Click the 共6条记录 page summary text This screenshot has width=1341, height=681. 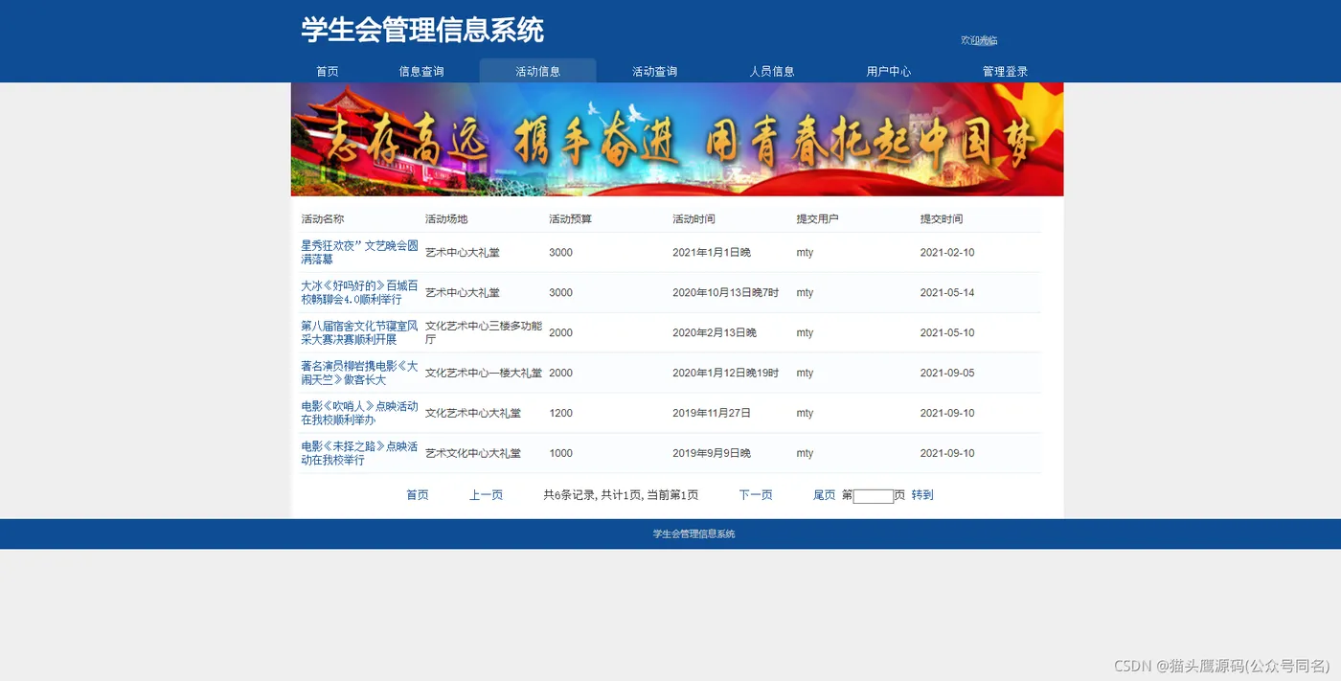click(621, 495)
